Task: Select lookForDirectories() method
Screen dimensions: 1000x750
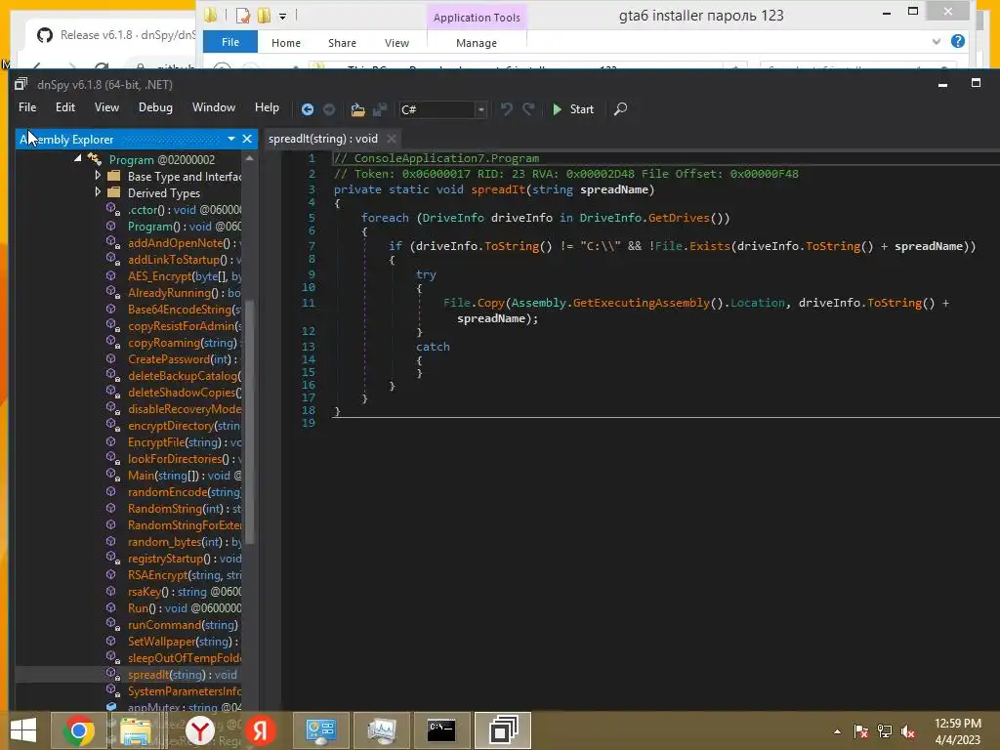Action: point(185,459)
